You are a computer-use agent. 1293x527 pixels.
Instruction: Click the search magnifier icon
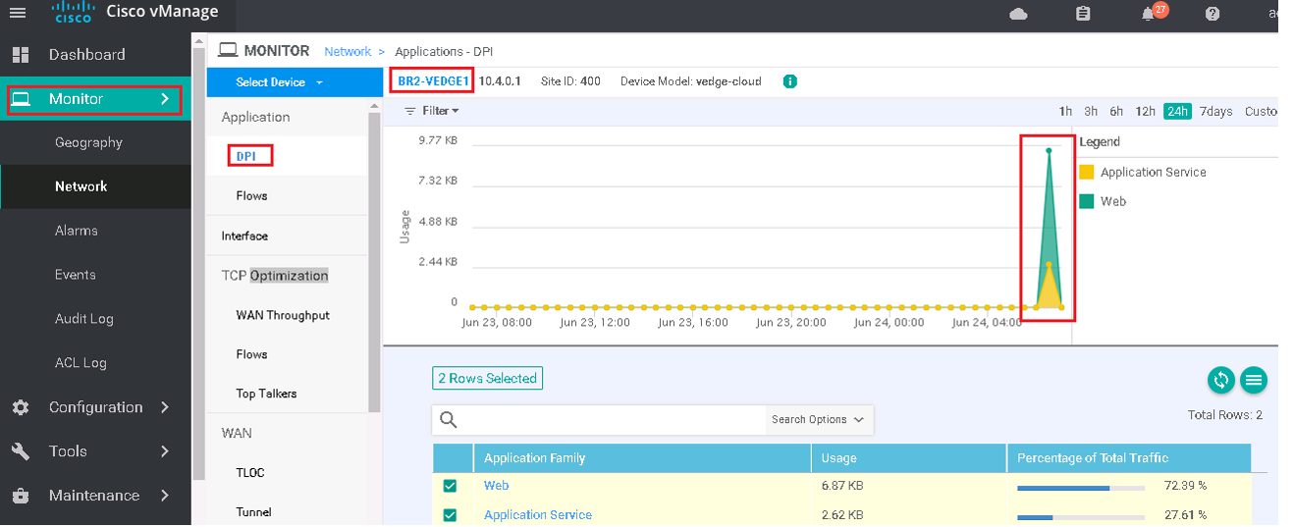(x=449, y=420)
